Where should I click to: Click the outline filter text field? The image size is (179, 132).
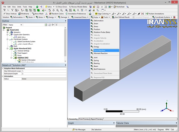pos(34,25)
